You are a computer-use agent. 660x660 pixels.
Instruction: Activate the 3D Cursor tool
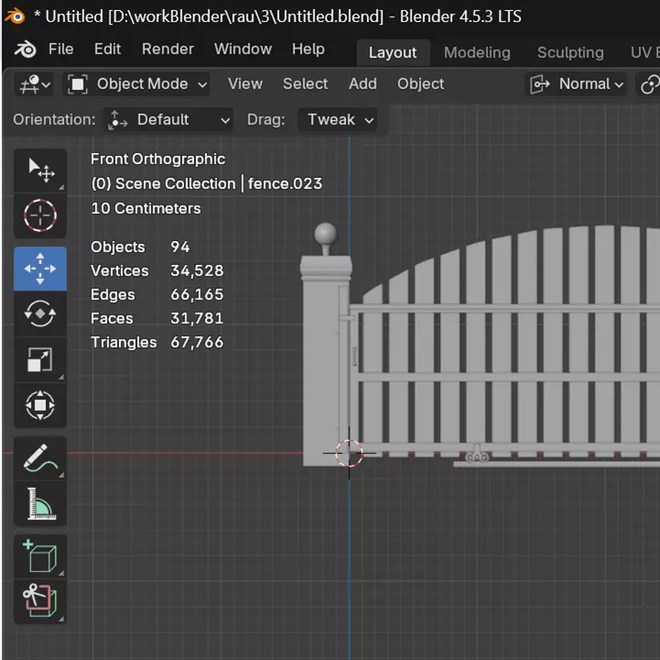tap(40, 215)
